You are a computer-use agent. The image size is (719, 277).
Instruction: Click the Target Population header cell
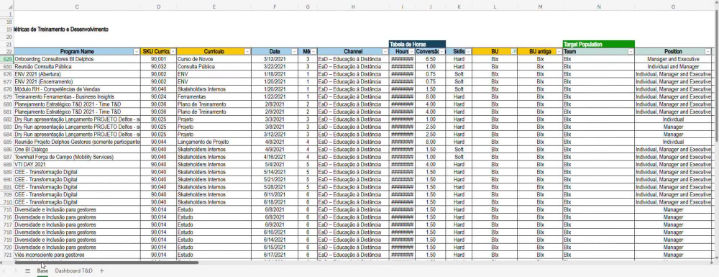click(x=599, y=44)
